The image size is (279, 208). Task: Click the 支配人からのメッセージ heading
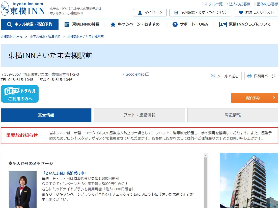pos(31,164)
